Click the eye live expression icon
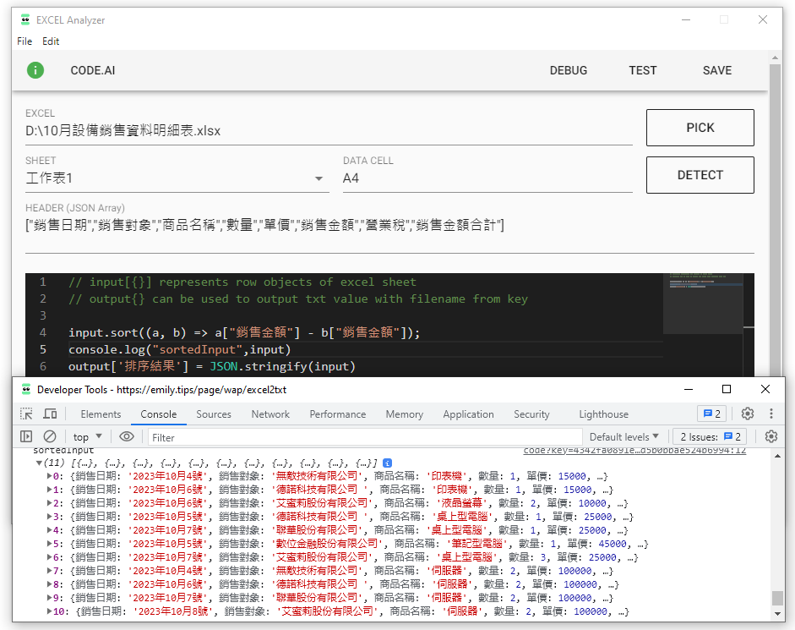Image resolution: width=795 pixels, height=630 pixels. [x=127, y=436]
